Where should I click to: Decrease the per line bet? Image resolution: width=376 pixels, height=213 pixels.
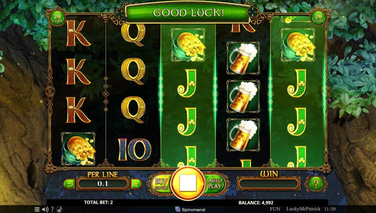pyautogui.click(x=69, y=184)
